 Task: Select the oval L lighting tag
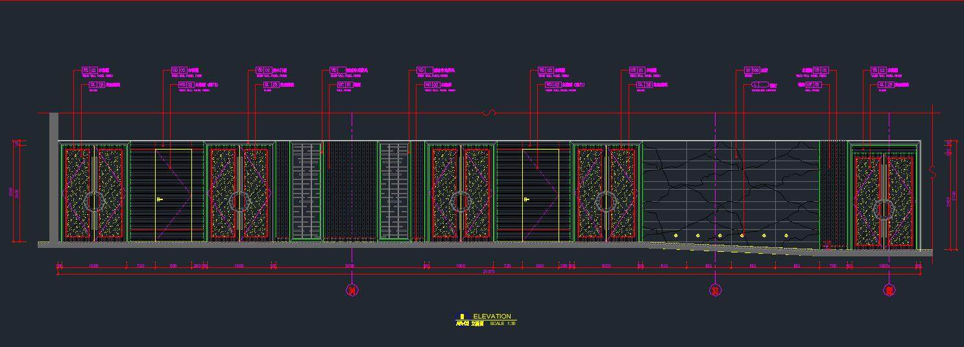(x=760, y=85)
